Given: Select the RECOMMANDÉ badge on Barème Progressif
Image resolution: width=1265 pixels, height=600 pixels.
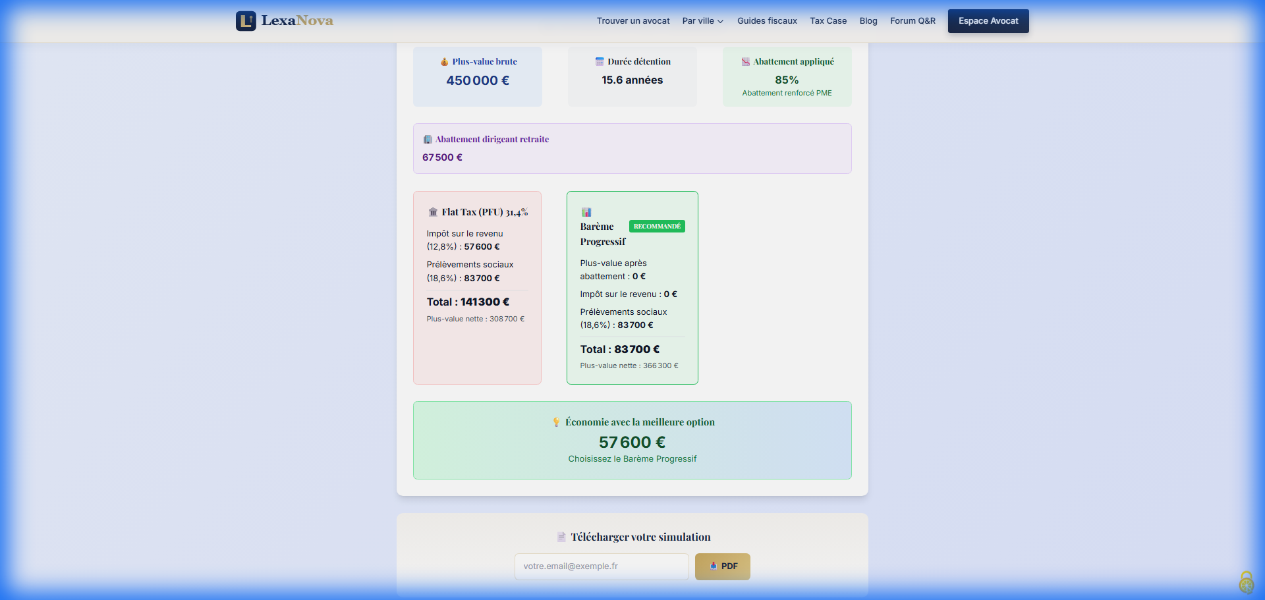Looking at the screenshot, I should 657,227.
